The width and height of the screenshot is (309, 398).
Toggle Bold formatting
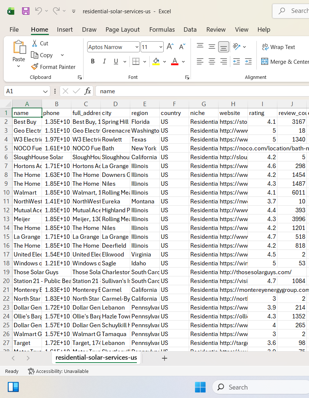click(93, 62)
